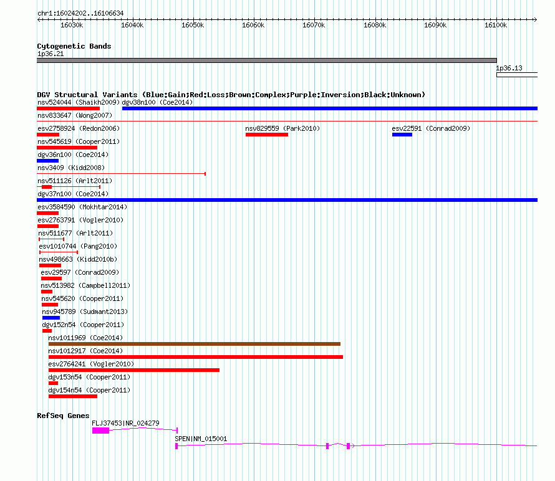Select the nsv829559 (Park2010) red loss bar
This screenshot has width=555, height=481.
[267, 135]
